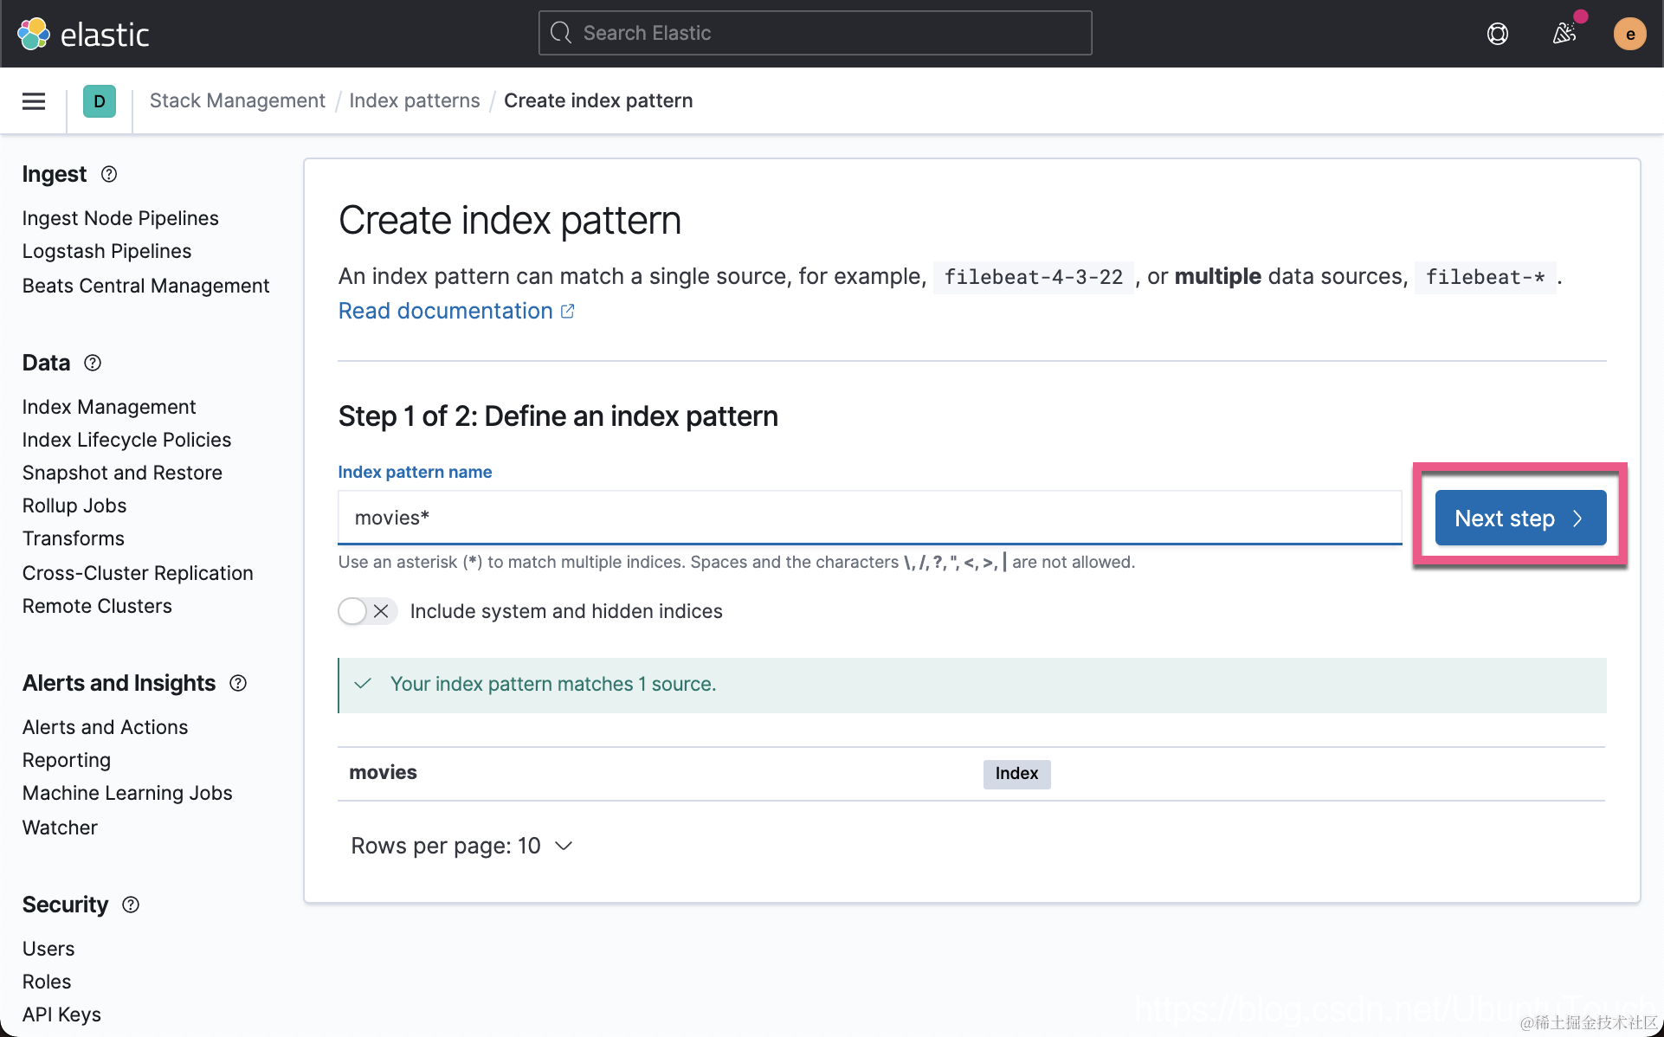Click the Next step button

point(1520,518)
